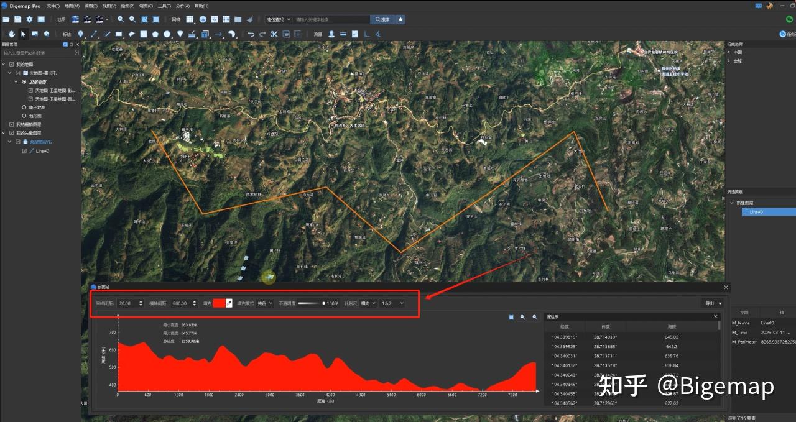Select the pentagon polygon tool
The width and height of the screenshot is (796, 422).
155,34
